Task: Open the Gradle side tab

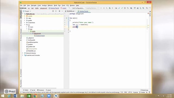Action: (150, 14)
